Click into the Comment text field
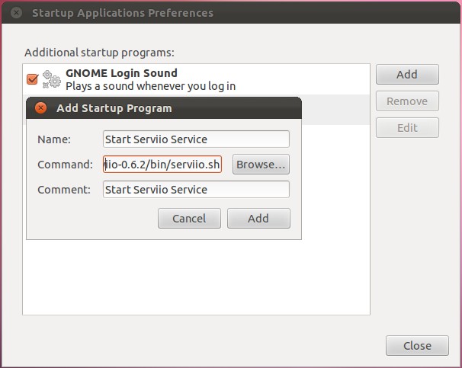The height and width of the screenshot is (368, 462). pyautogui.click(x=196, y=190)
